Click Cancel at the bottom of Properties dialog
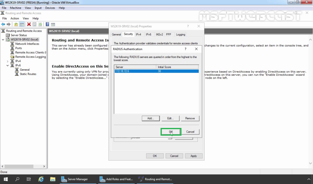 174,156
